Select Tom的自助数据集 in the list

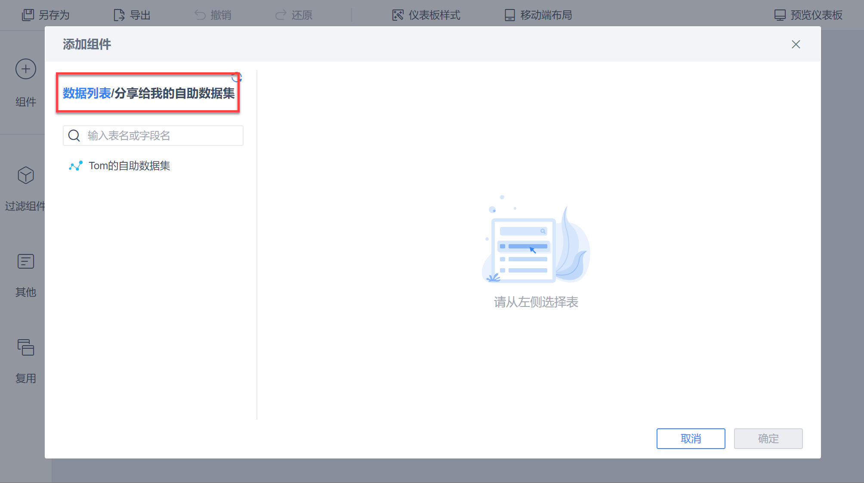pyautogui.click(x=129, y=166)
